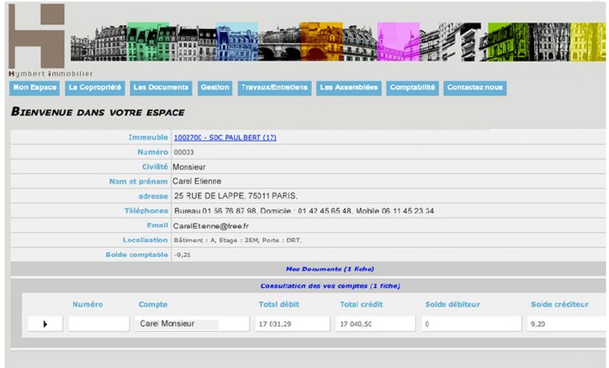Viewport: 609px width, 368px height.
Task: Open Mes Documents (1 fiche) section
Action: click(330, 269)
